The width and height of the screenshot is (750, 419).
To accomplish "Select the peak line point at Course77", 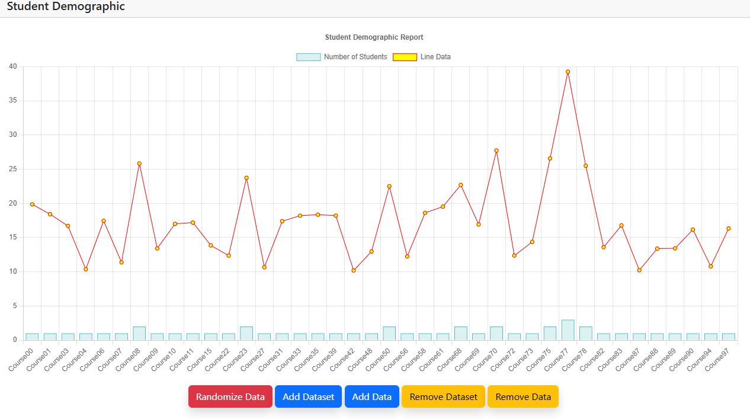I will click(568, 72).
